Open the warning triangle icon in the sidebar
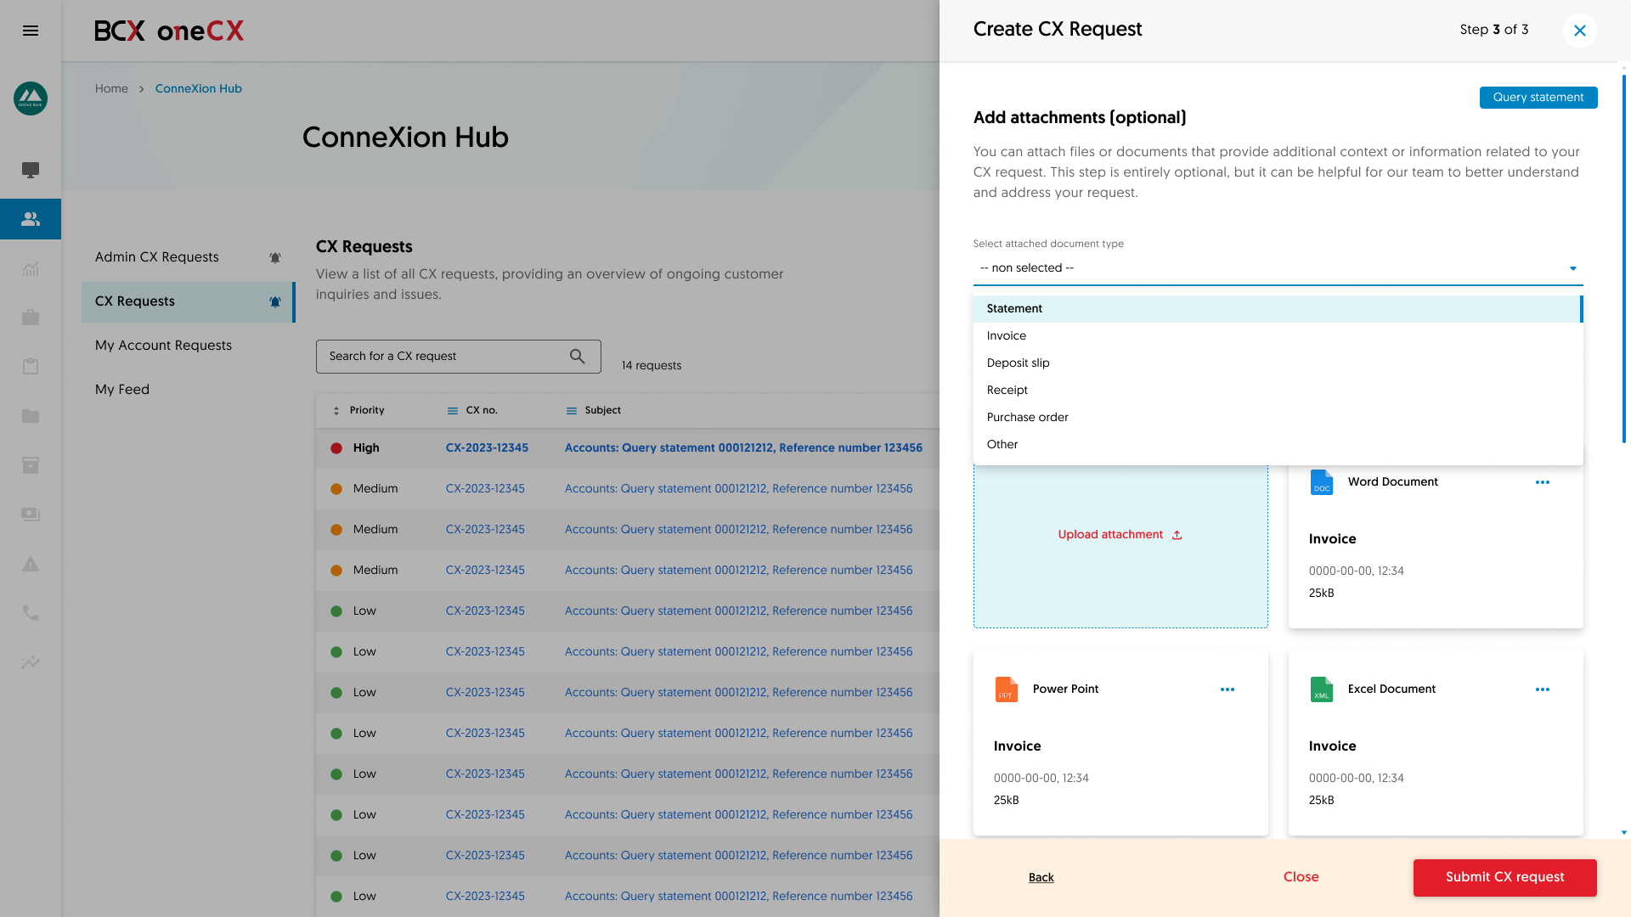This screenshot has width=1631, height=917. 31,564
